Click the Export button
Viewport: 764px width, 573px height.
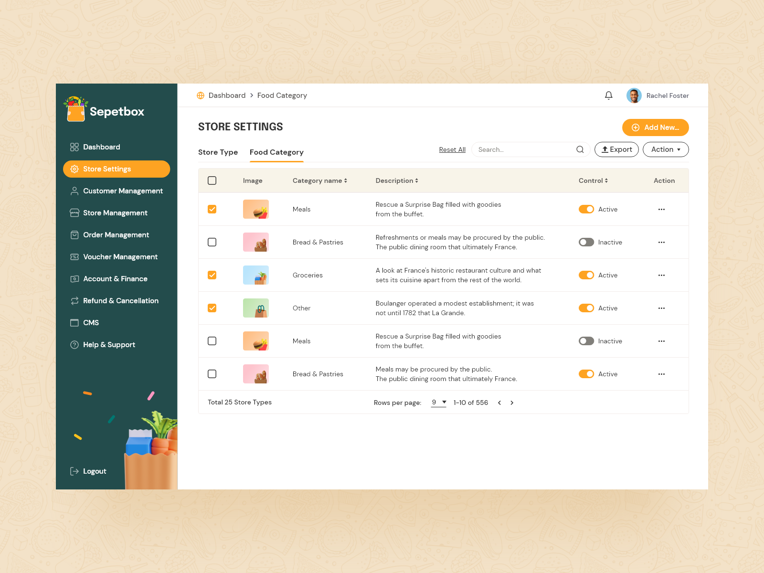click(616, 149)
